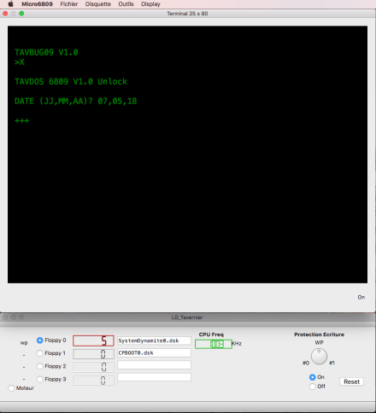
Task: Open the Disquette menu
Action: (98, 4)
